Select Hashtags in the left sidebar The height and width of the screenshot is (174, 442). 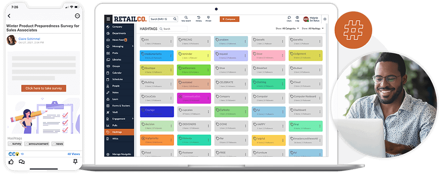pos(119,132)
